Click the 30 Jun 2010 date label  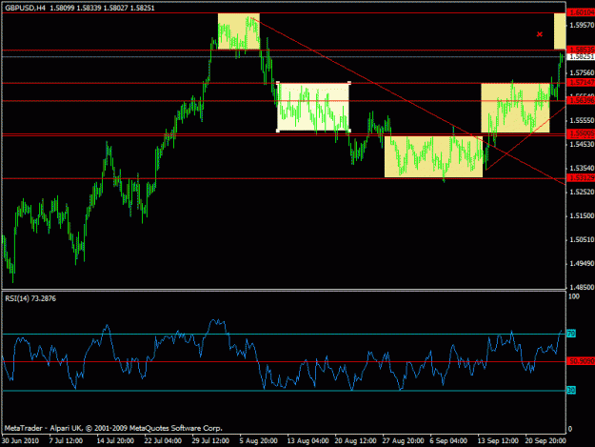pos(20,441)
